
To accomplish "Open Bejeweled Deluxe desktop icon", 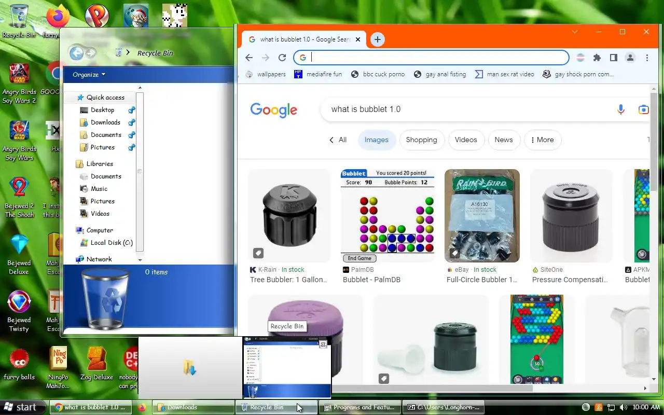I will click(19, 254).
